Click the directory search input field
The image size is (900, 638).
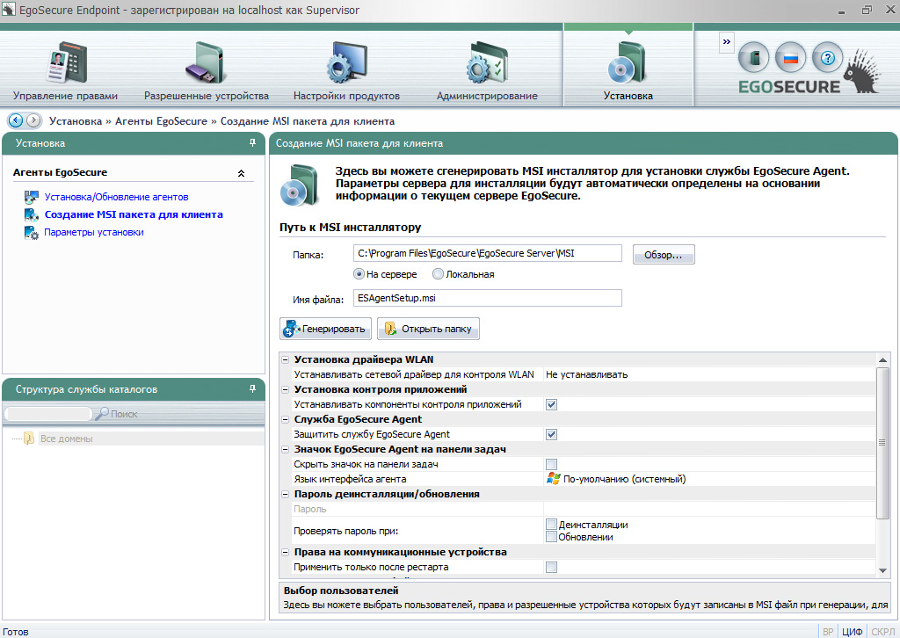click(x=48, y=413)
